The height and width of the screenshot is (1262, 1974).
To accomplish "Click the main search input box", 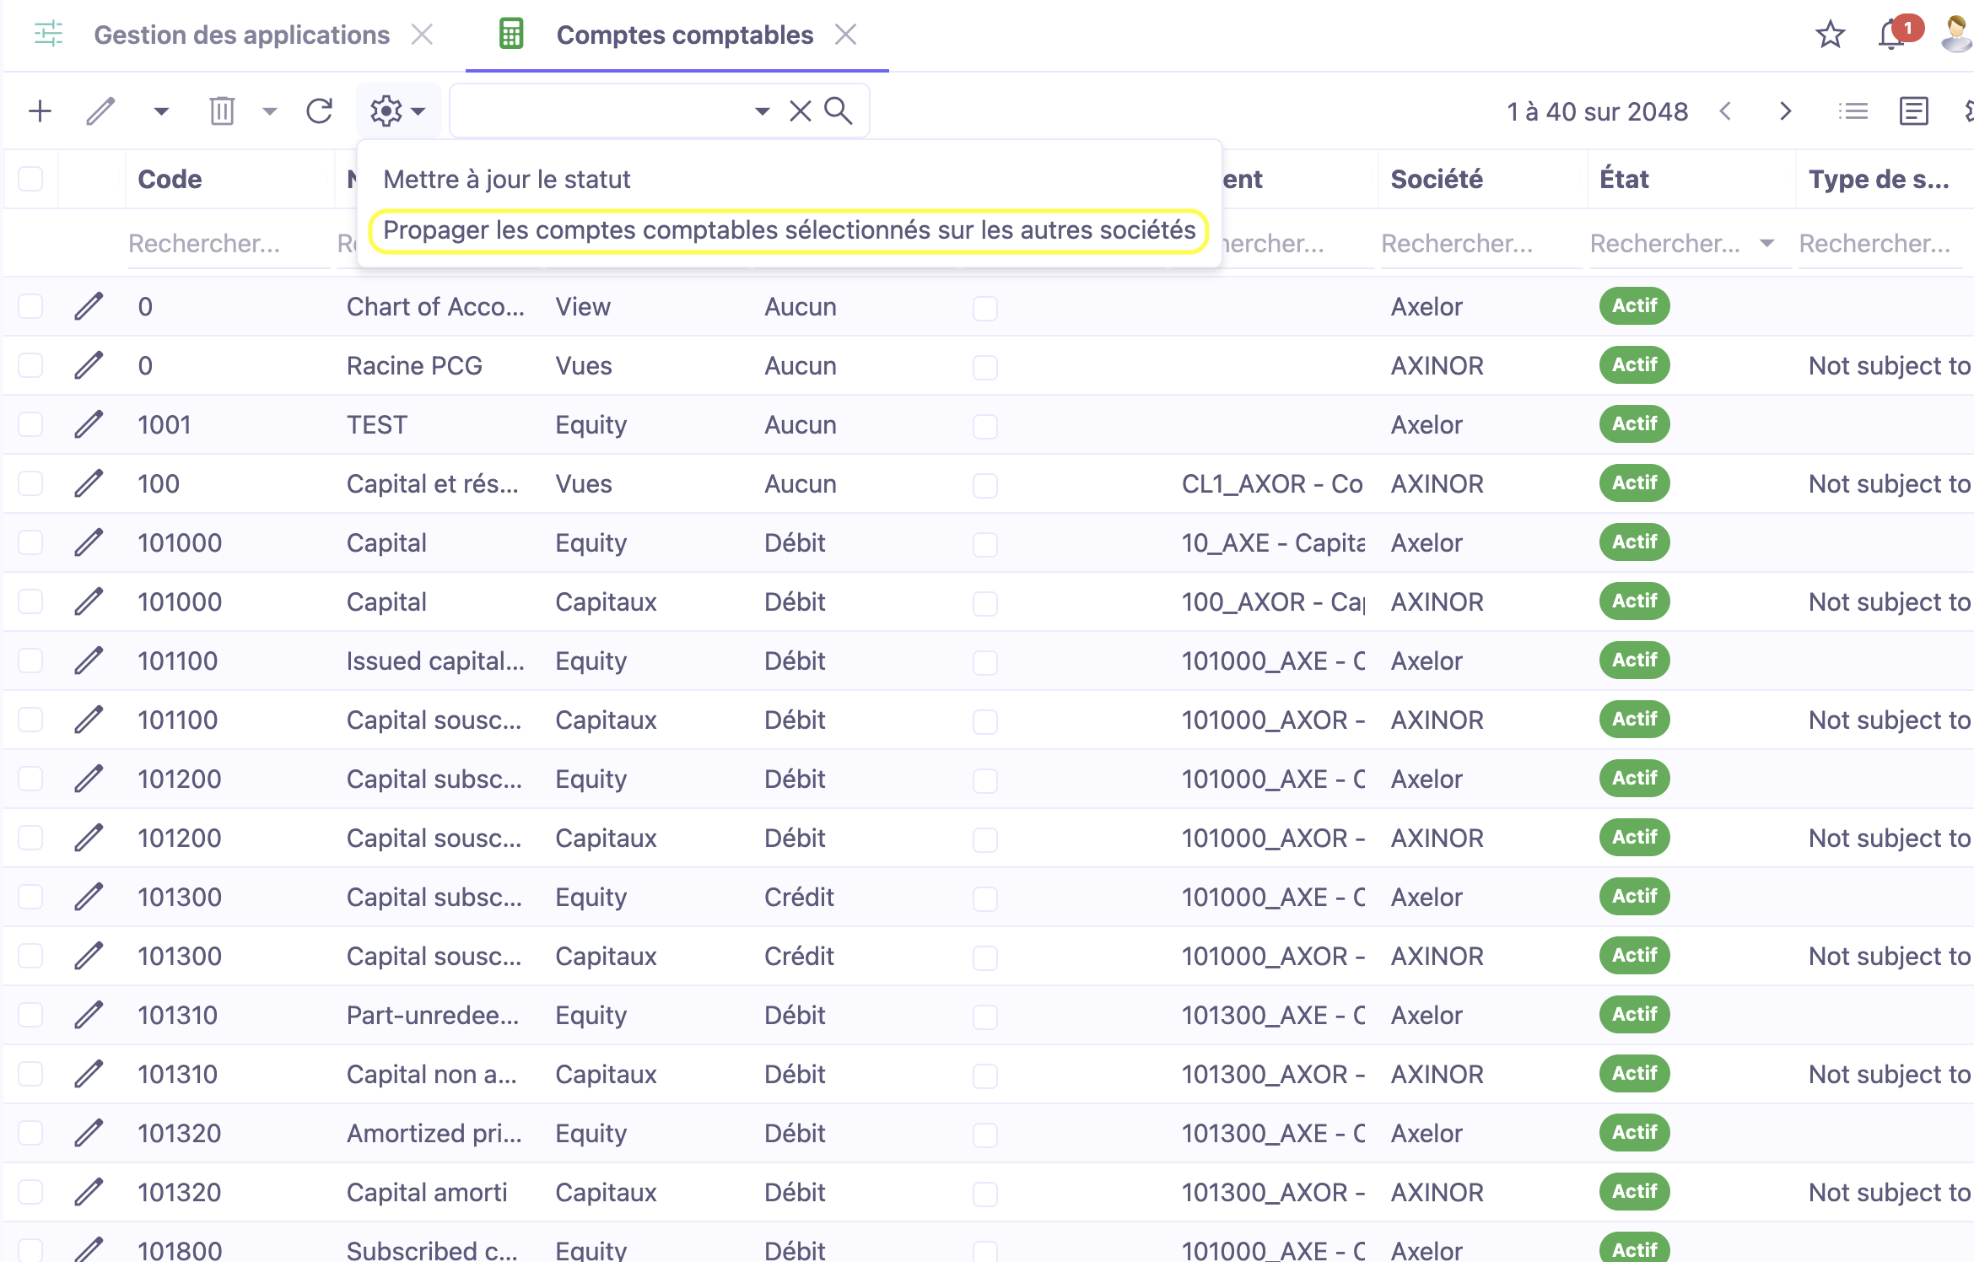I will [x=601, y=111].
